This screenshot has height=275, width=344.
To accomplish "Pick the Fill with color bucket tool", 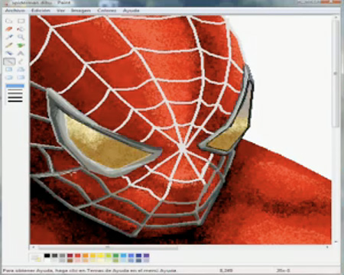I will coord(21,29).
